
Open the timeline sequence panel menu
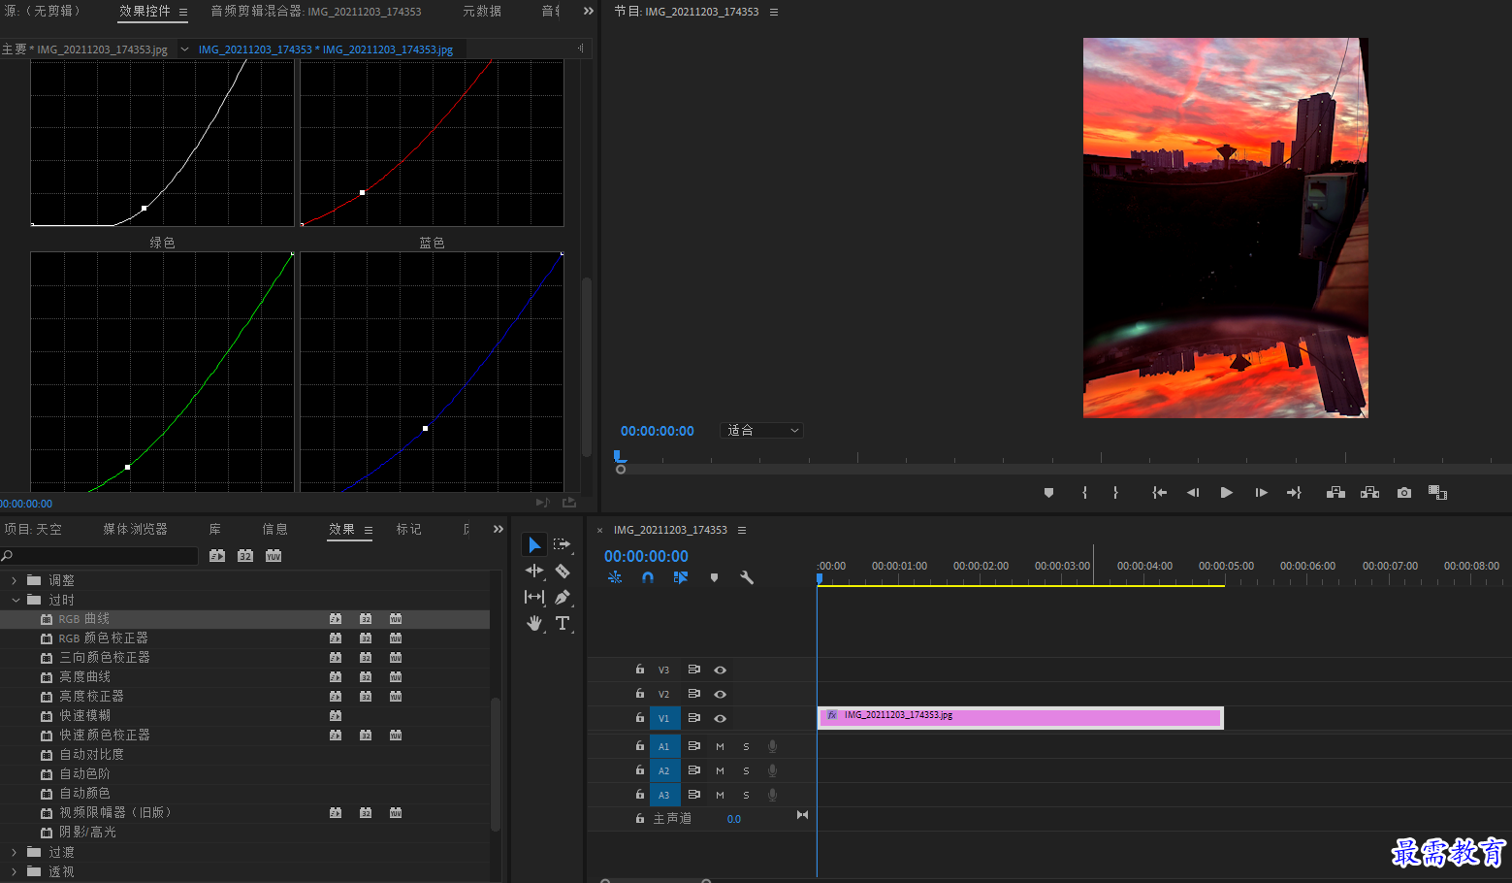[742, 530]
